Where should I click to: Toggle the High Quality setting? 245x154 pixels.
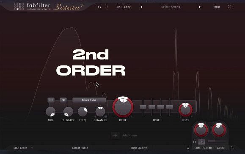coord(139,148)
